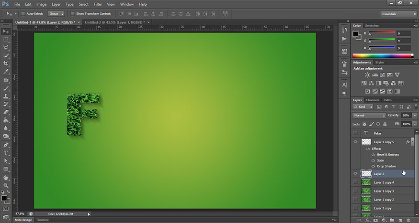Select the Quick Selection tool
Image resolution: width=419 pixels, height=223 pixels.
coord(6,56)
